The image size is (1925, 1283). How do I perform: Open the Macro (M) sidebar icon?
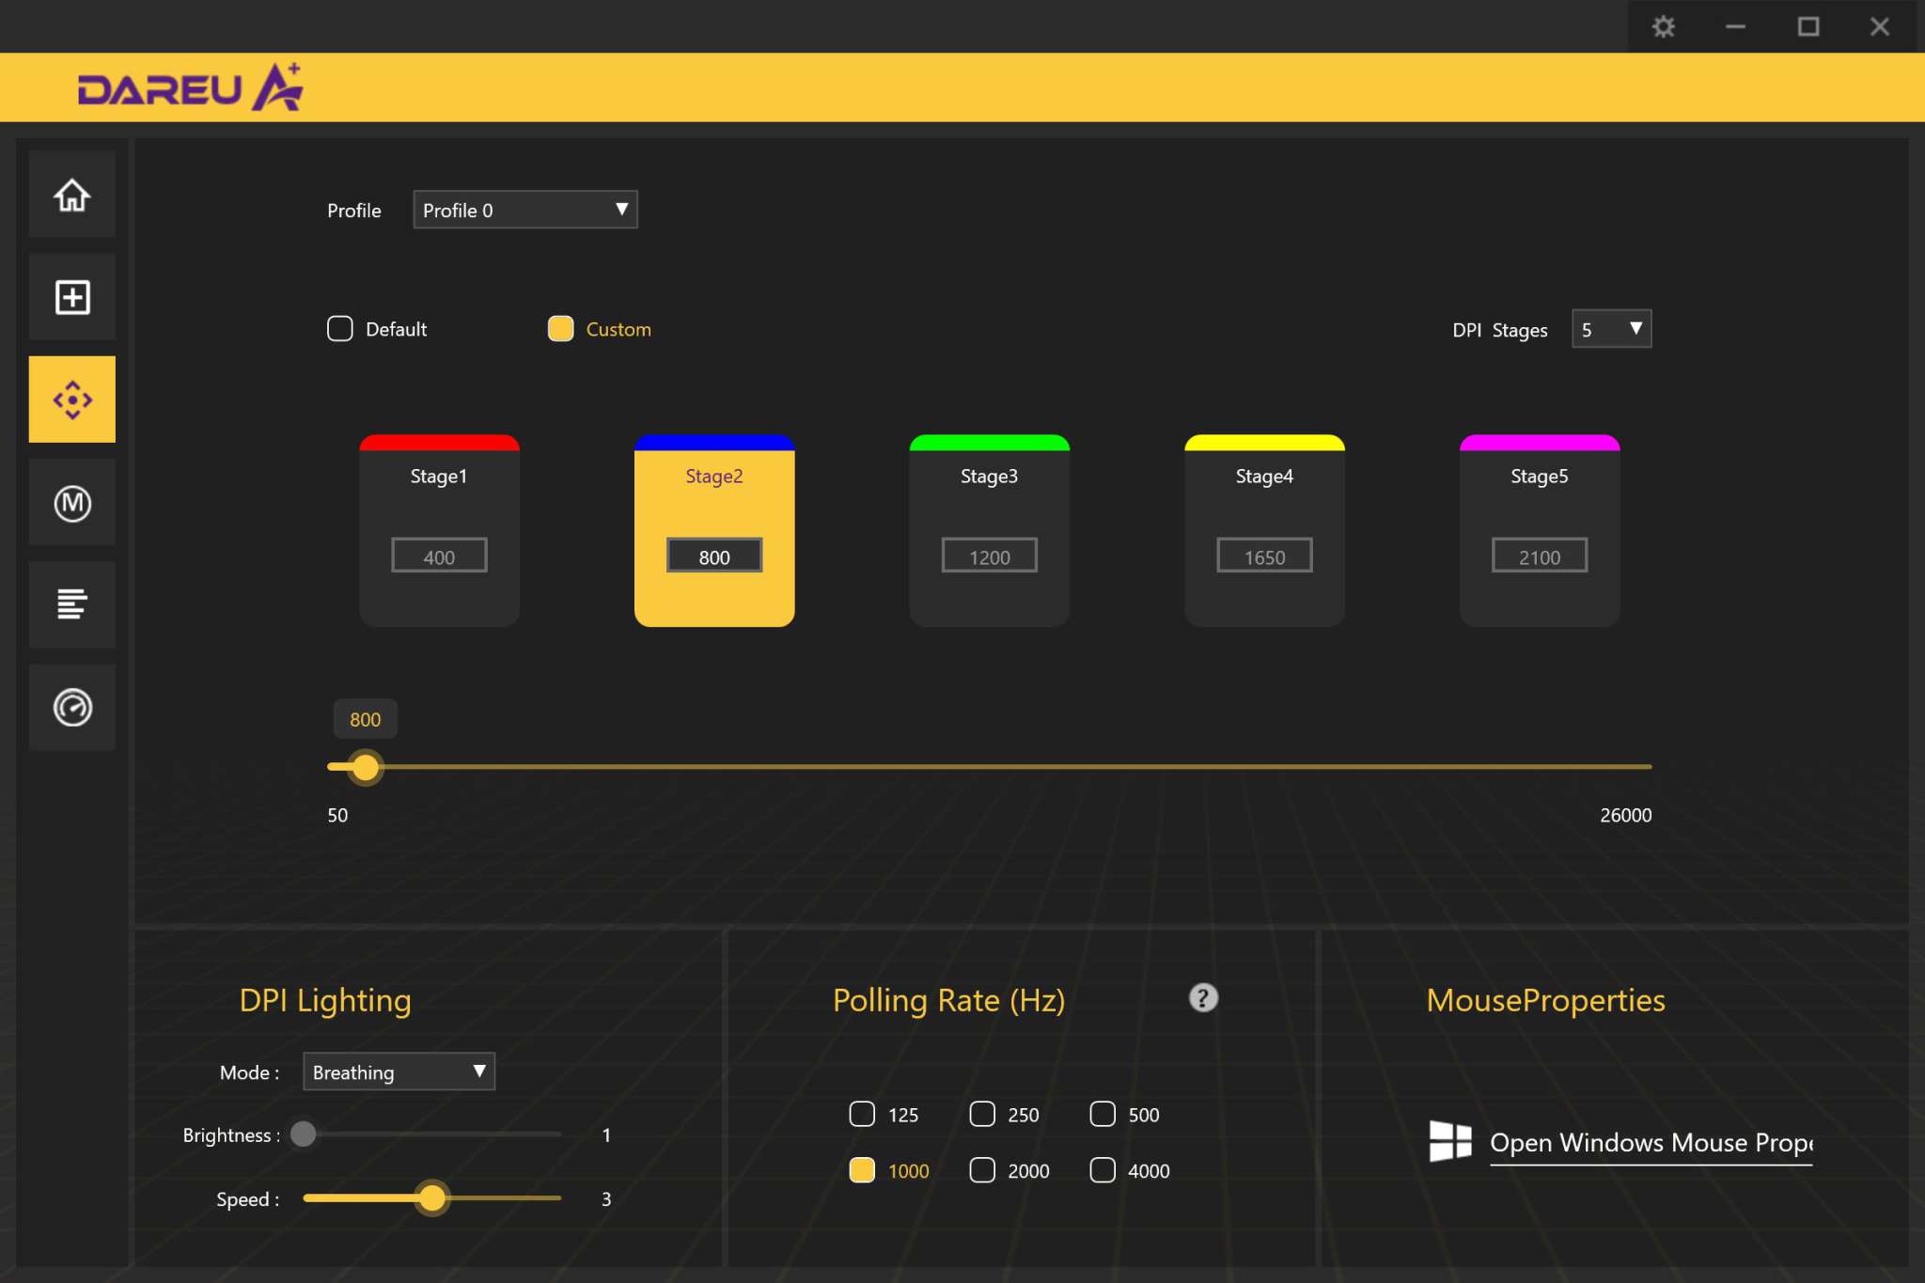click(71, 503)
